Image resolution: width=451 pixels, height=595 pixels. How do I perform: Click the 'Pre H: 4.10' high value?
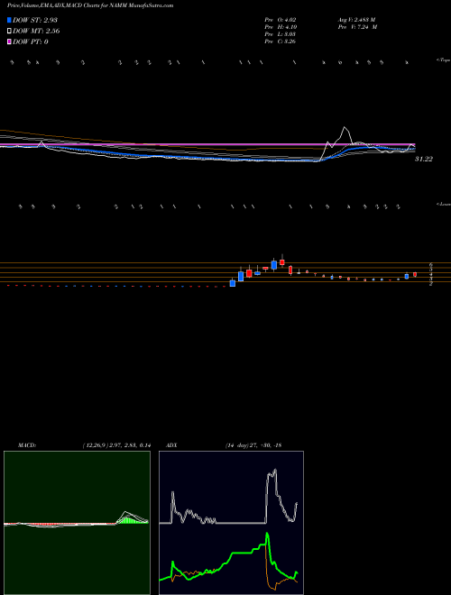coord(281,27)
